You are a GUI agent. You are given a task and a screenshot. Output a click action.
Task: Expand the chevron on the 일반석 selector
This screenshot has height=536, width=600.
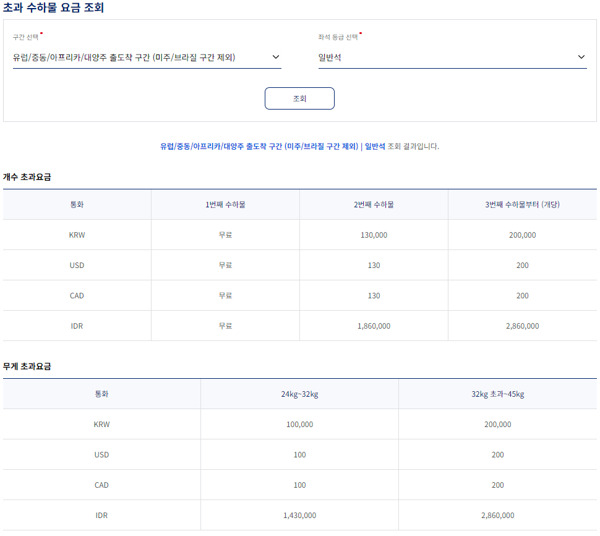[x=581, y=56]
